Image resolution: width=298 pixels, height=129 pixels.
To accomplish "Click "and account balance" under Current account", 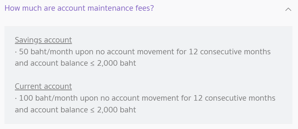I will (x=52, y=110).
